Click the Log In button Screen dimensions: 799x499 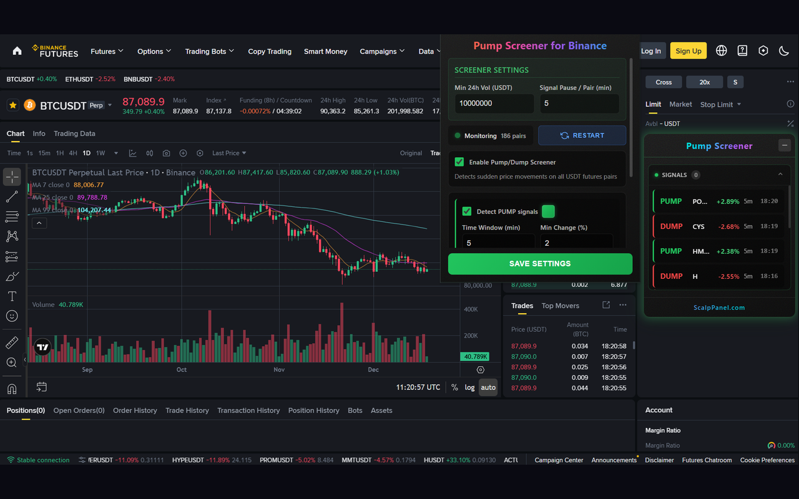click(x=650, y=51)
